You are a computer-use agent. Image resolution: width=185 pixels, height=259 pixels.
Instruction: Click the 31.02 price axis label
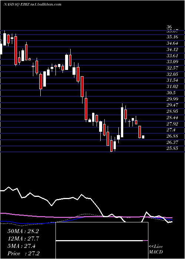[x=172, y=86]
